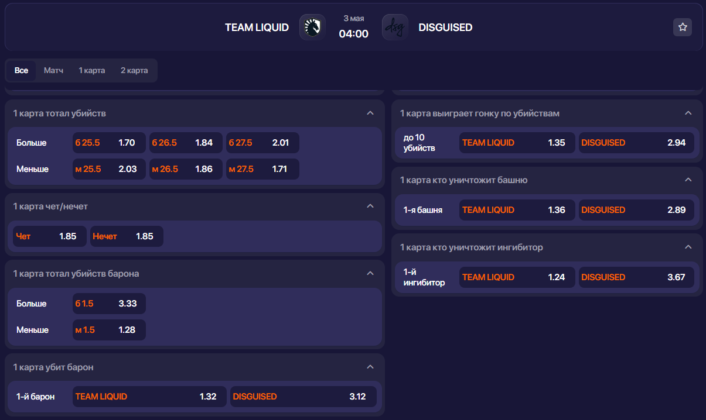Pick Team Liquid first baron 1.32
This screenshot has width=706, height=420.
pos(149,397)
